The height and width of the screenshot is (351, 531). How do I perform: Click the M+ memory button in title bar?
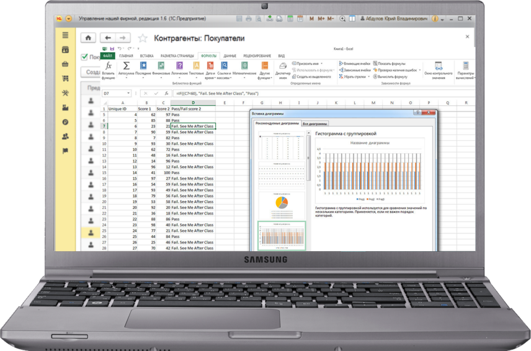point(321,19)
